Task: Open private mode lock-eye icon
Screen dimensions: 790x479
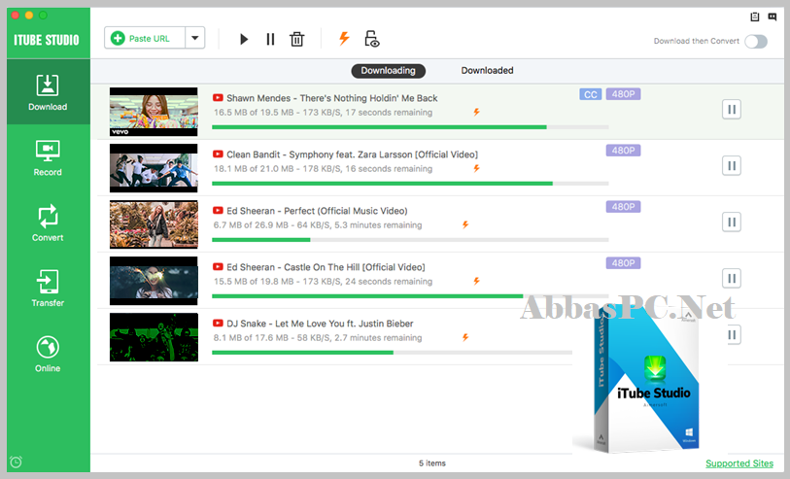Action: 372,39
